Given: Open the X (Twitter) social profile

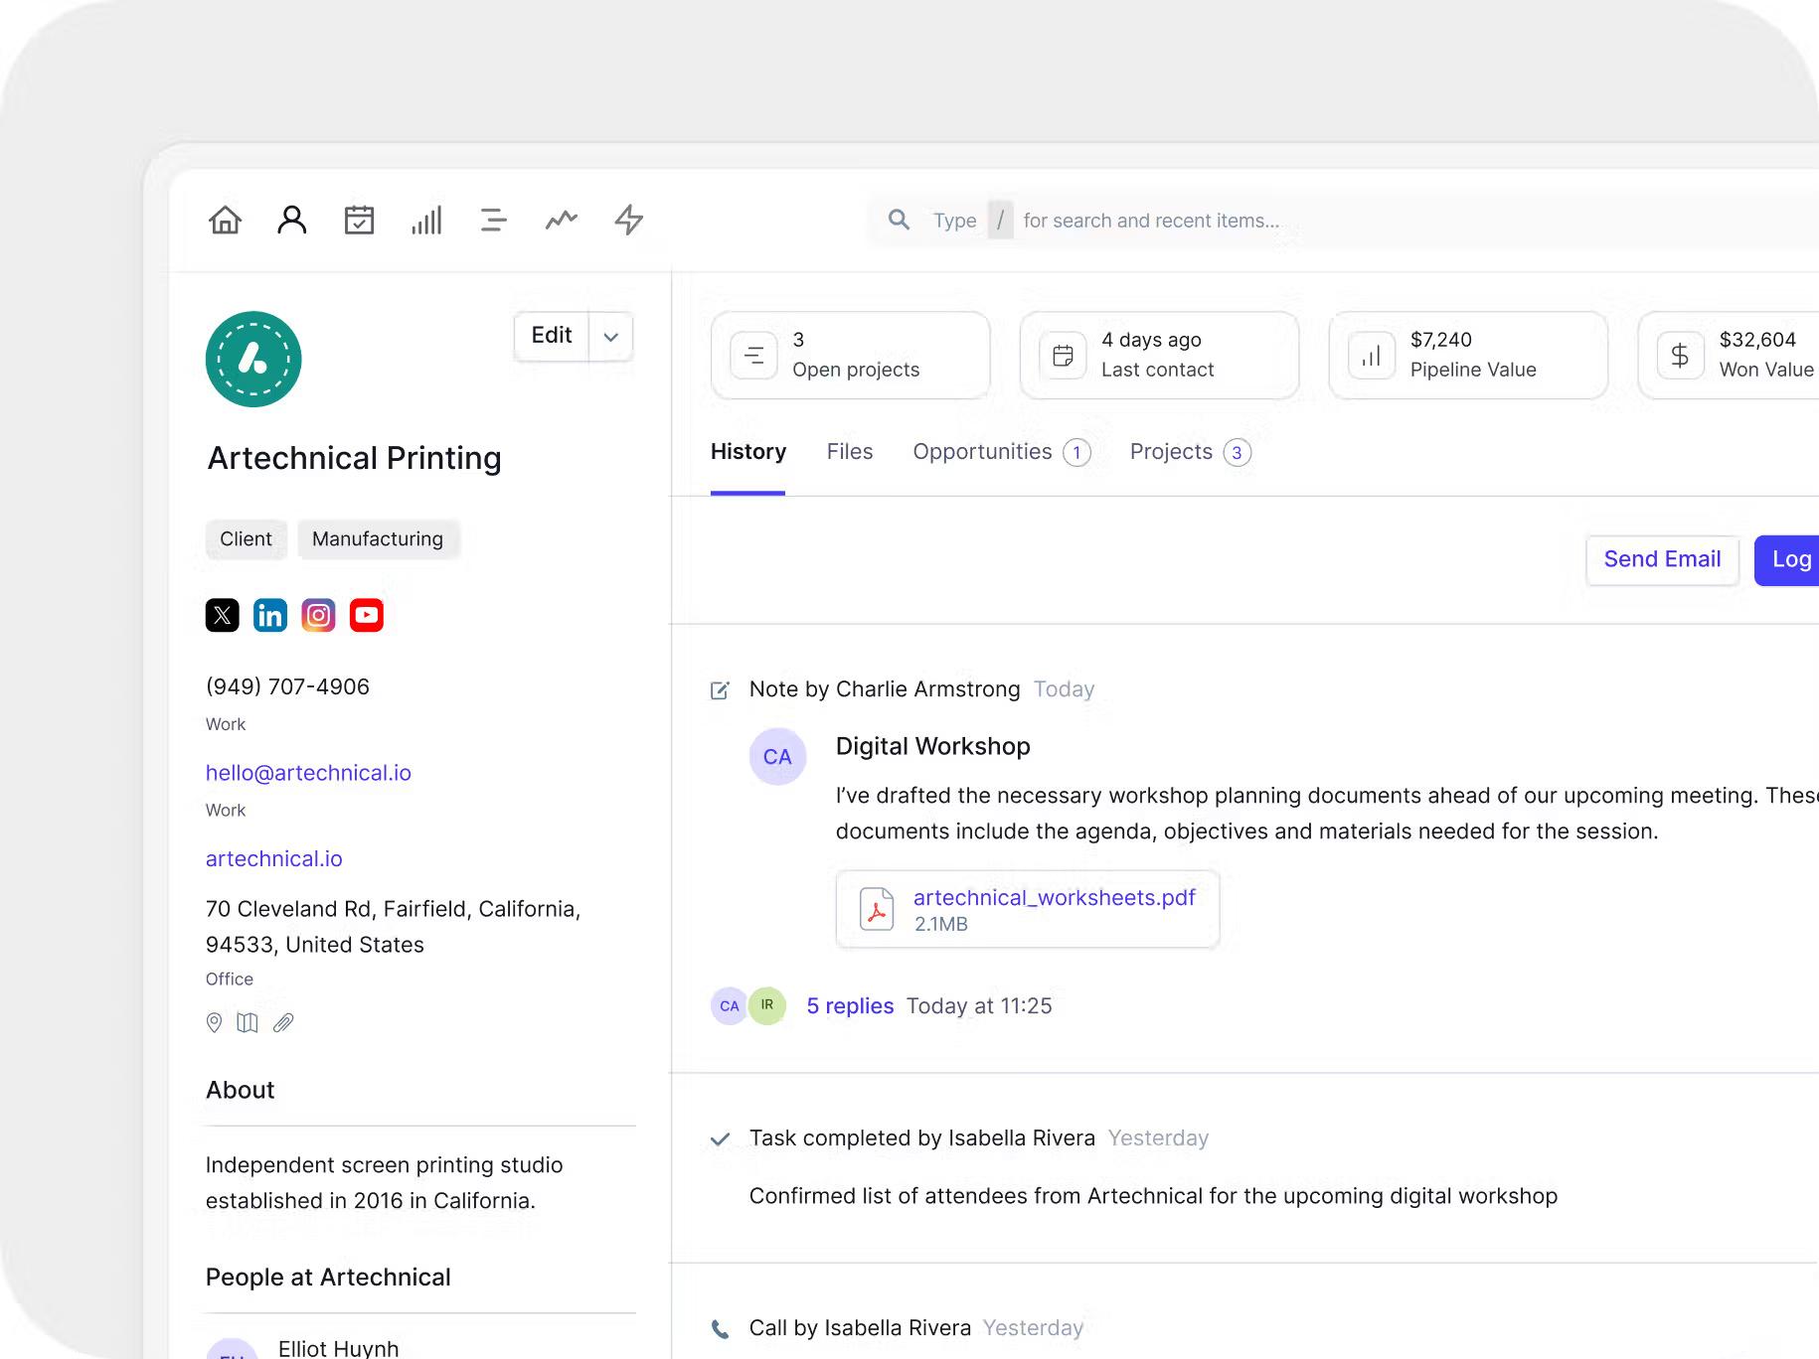Looking at the screenshot, I should pos(223,615).
